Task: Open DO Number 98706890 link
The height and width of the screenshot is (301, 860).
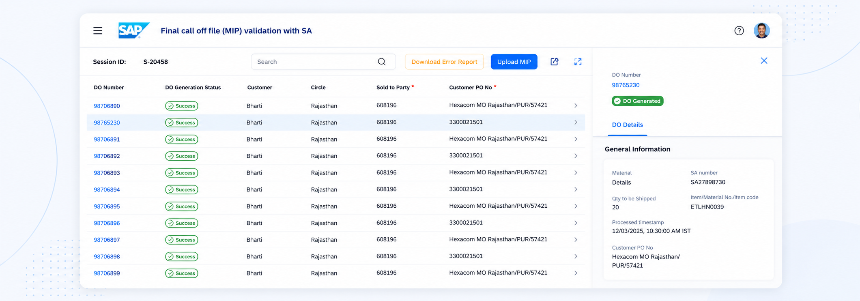Action: coord(107,106)
